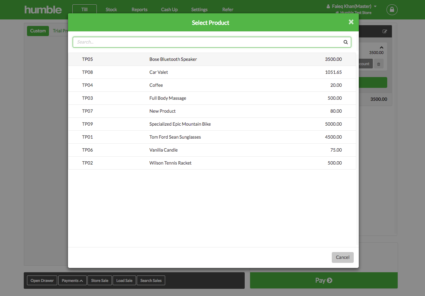Click product code TP04
This screenshot has width=425, height=296.
pyautogui.click(x=87, y=85)
